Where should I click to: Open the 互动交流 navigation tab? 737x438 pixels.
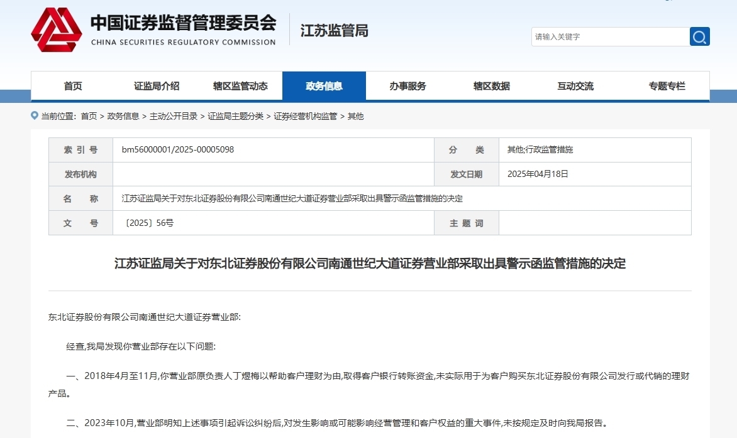pos(575,86)
